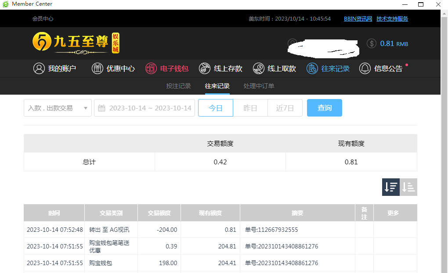Click the 往来记录 records icon
448x273 pixels.
312,68
